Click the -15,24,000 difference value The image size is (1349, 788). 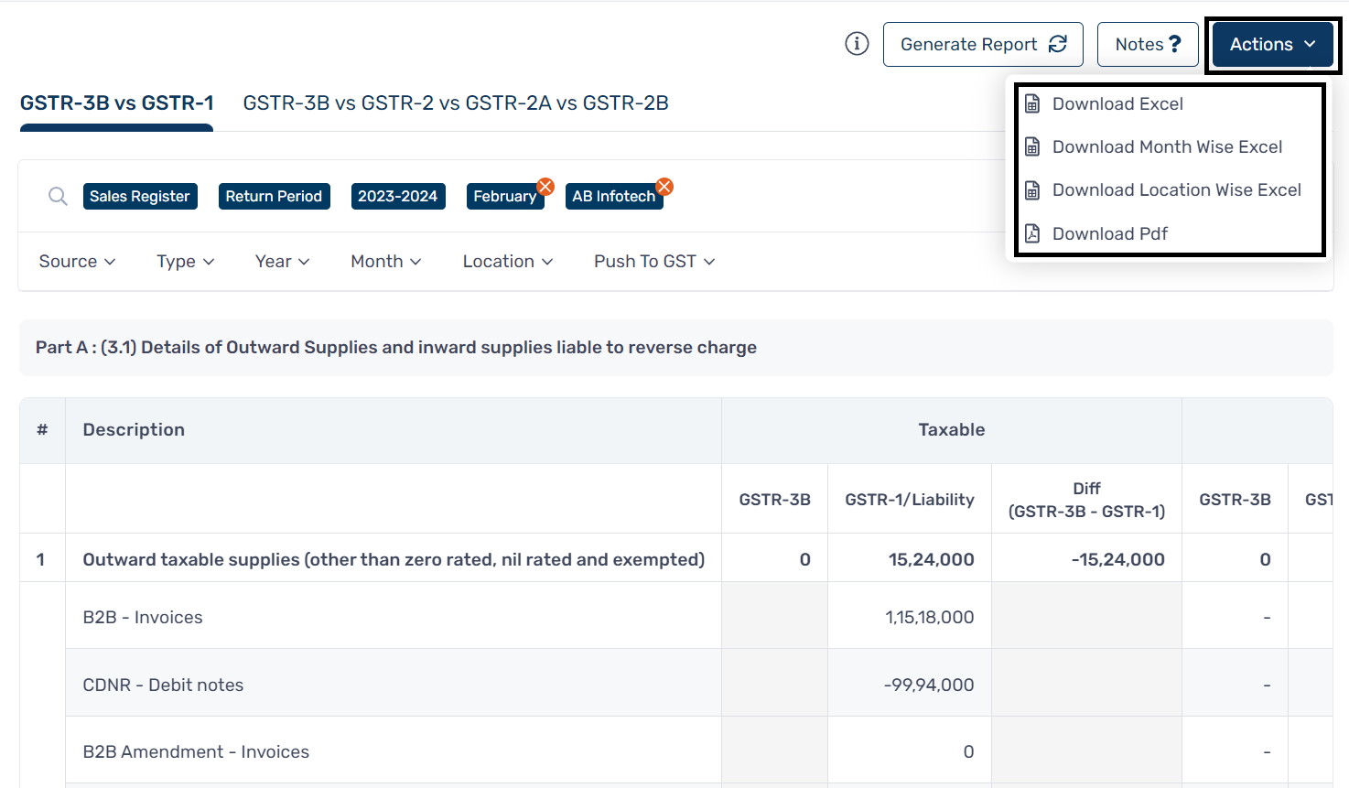pyautogui.click(x=1118, y=559)
